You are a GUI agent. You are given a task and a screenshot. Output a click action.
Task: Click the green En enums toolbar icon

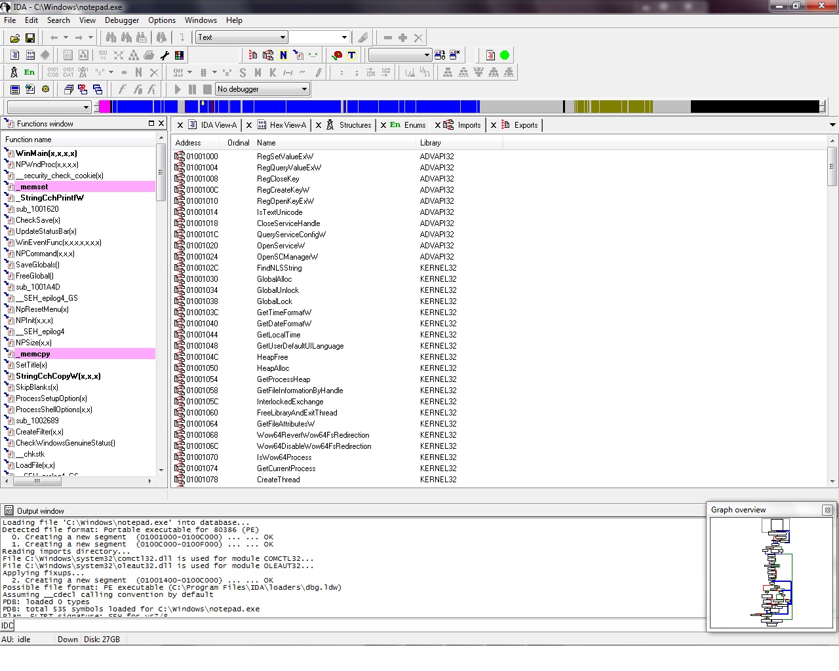click(29, 72)
